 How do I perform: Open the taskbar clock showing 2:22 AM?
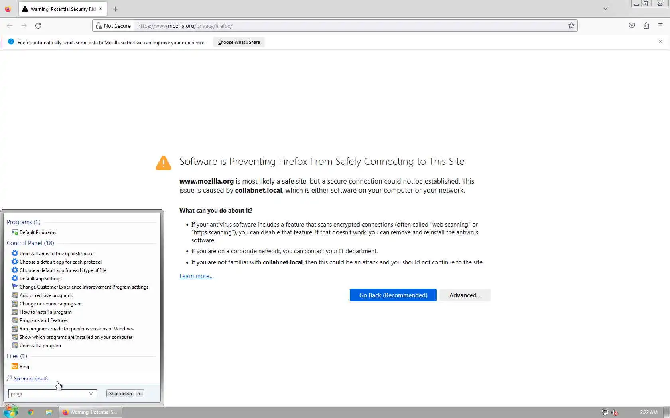[x=649, y=412]
